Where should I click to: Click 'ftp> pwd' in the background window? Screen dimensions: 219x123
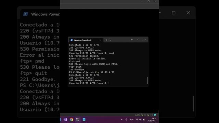pos(32,61)
